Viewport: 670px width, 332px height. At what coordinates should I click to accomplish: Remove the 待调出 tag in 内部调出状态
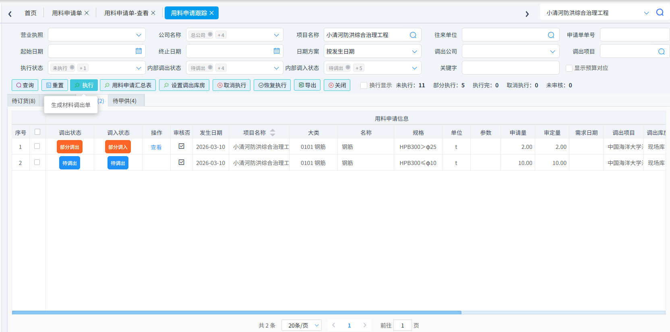[x=210, y=68]
